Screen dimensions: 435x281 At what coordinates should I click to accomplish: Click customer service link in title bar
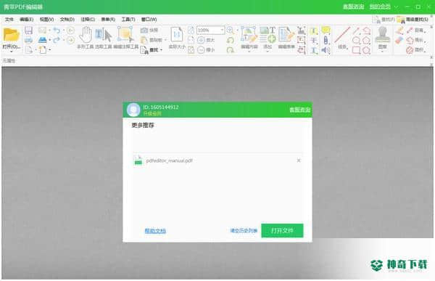353,7
